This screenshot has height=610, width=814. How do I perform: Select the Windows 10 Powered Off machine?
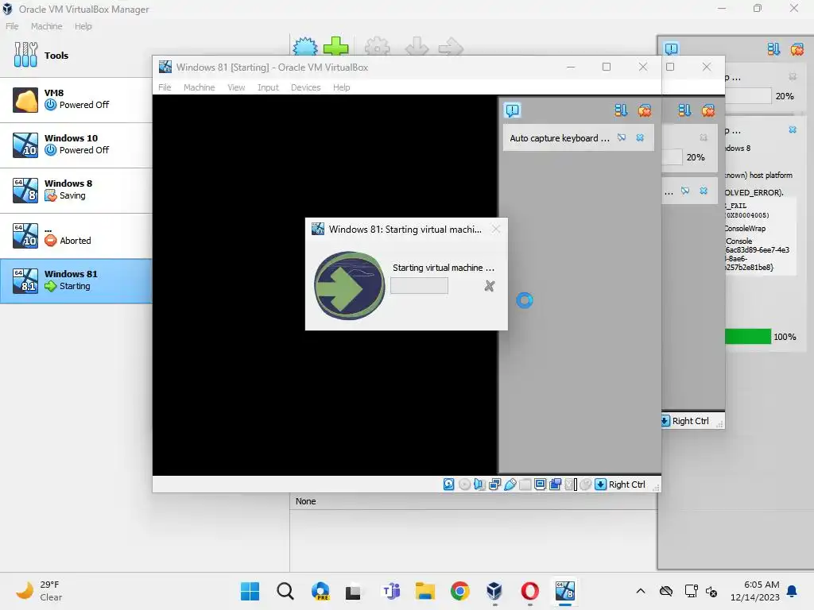click(76, 145)
